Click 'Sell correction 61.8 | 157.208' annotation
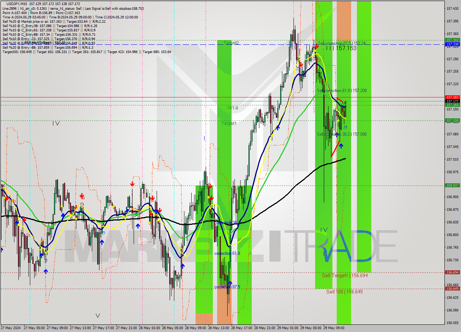The height and width of the screenshot is (332, 461). [x=342, y=91]
